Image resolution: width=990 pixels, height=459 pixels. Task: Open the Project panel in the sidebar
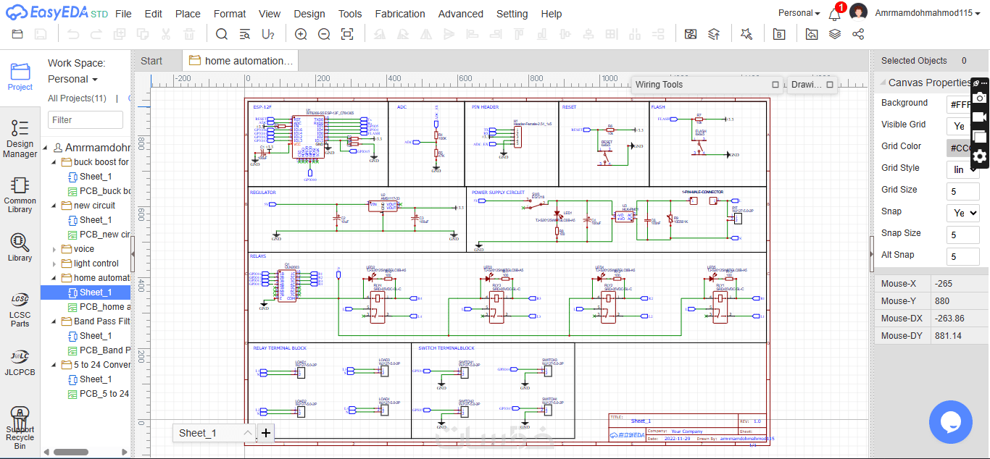(20, 76)
